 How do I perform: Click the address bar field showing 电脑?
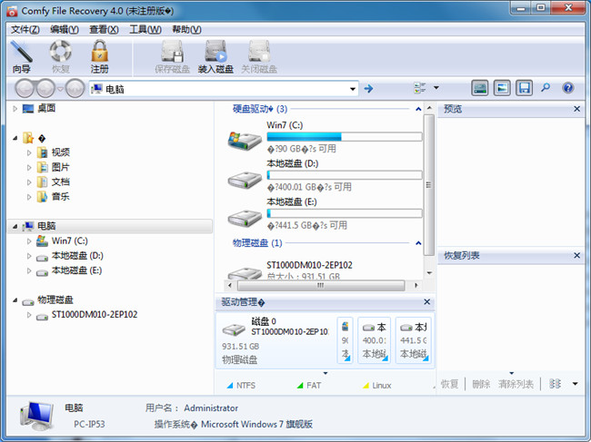224,89
